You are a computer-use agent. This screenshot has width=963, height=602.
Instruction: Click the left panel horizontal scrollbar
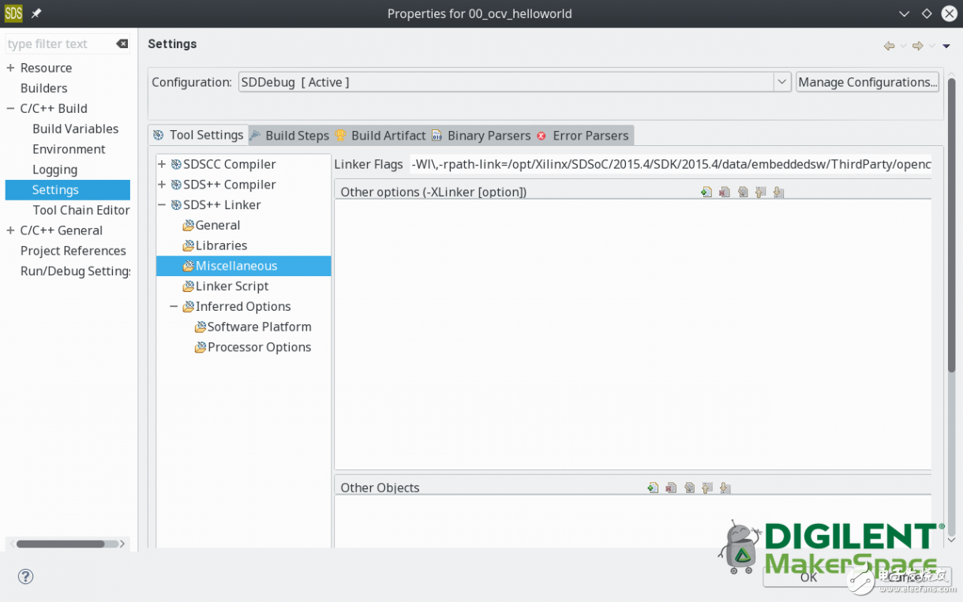point(61,544)
